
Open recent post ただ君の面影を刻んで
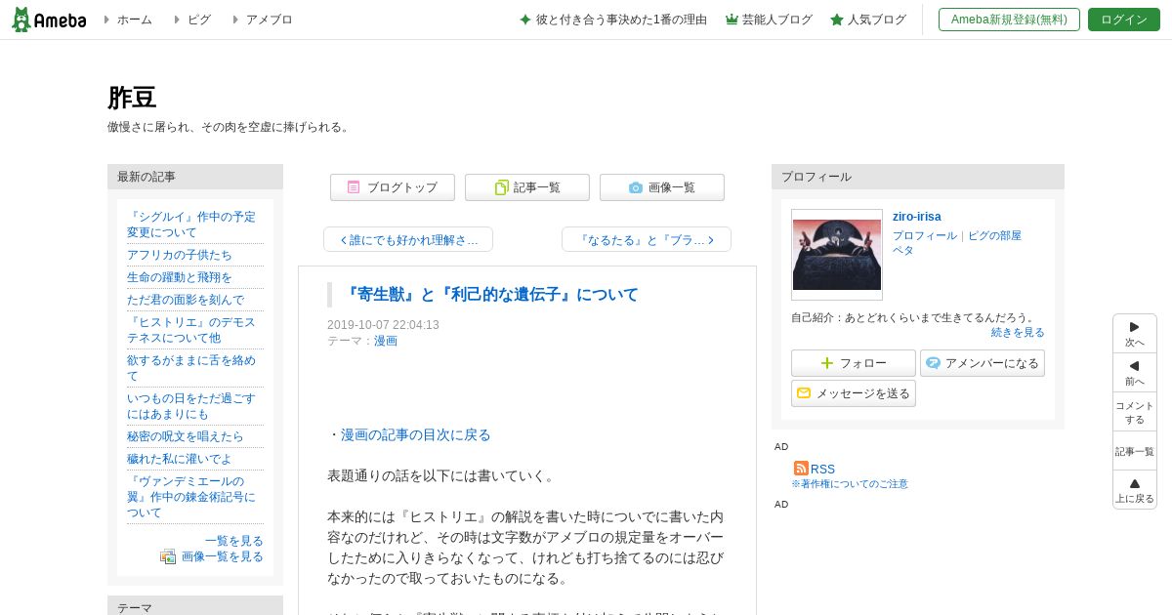coord(186,300)
